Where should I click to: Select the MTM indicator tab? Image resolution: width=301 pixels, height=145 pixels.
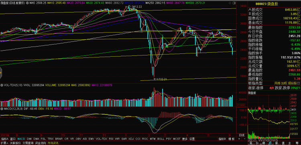coord(153,139)
